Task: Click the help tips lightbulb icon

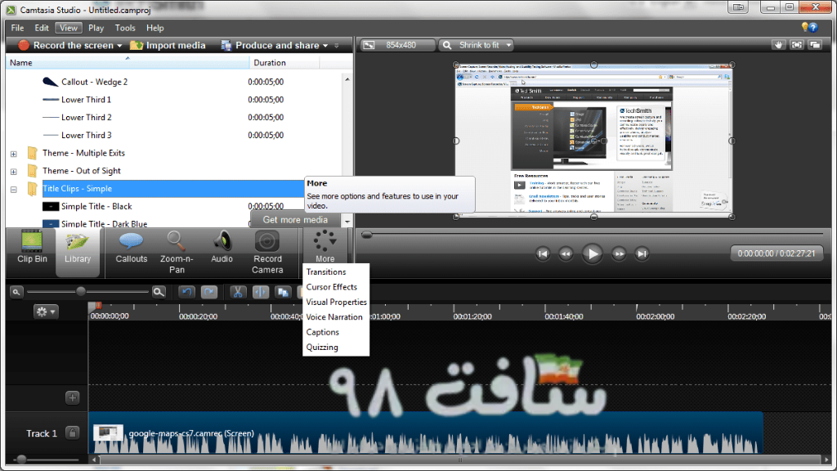Action: coord(805,27)
